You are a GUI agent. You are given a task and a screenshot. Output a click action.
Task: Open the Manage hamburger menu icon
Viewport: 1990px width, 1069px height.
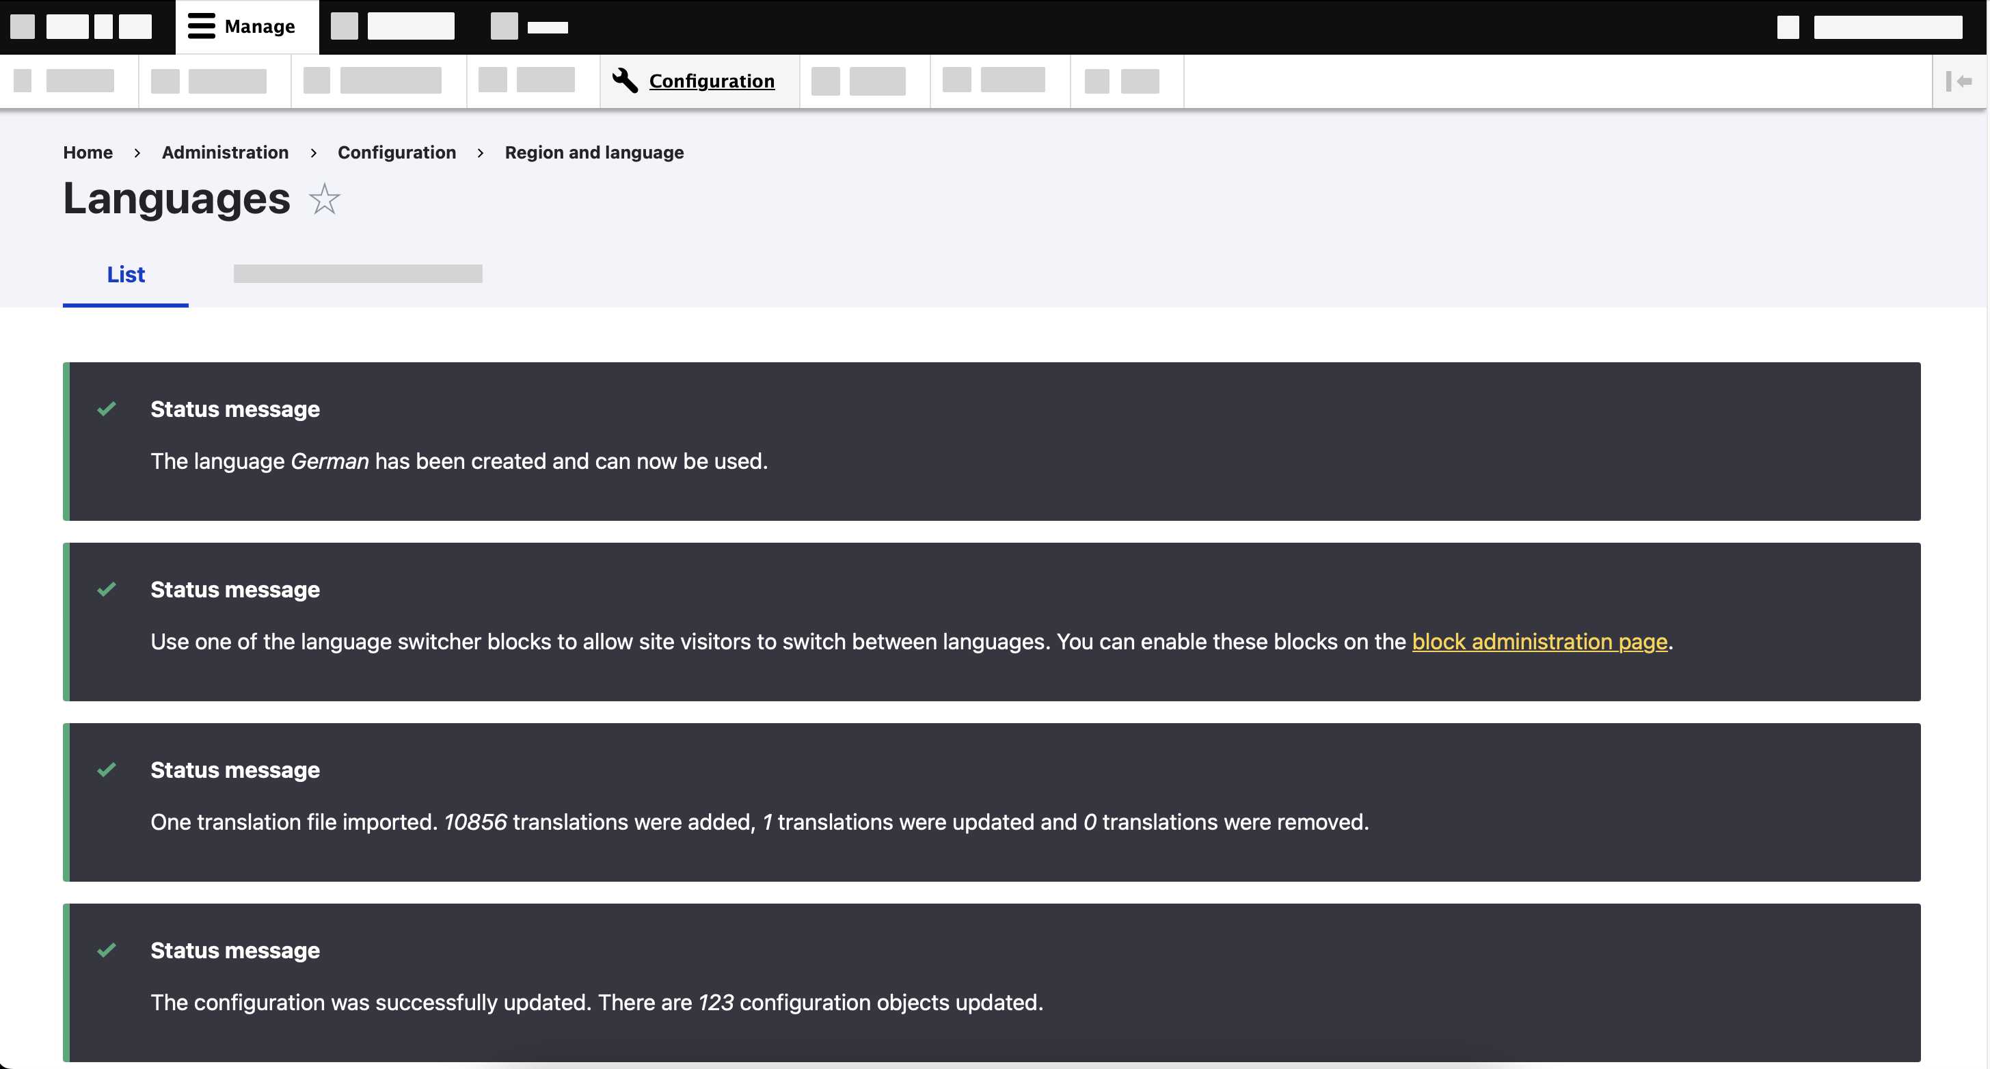(x=202, y=26)
